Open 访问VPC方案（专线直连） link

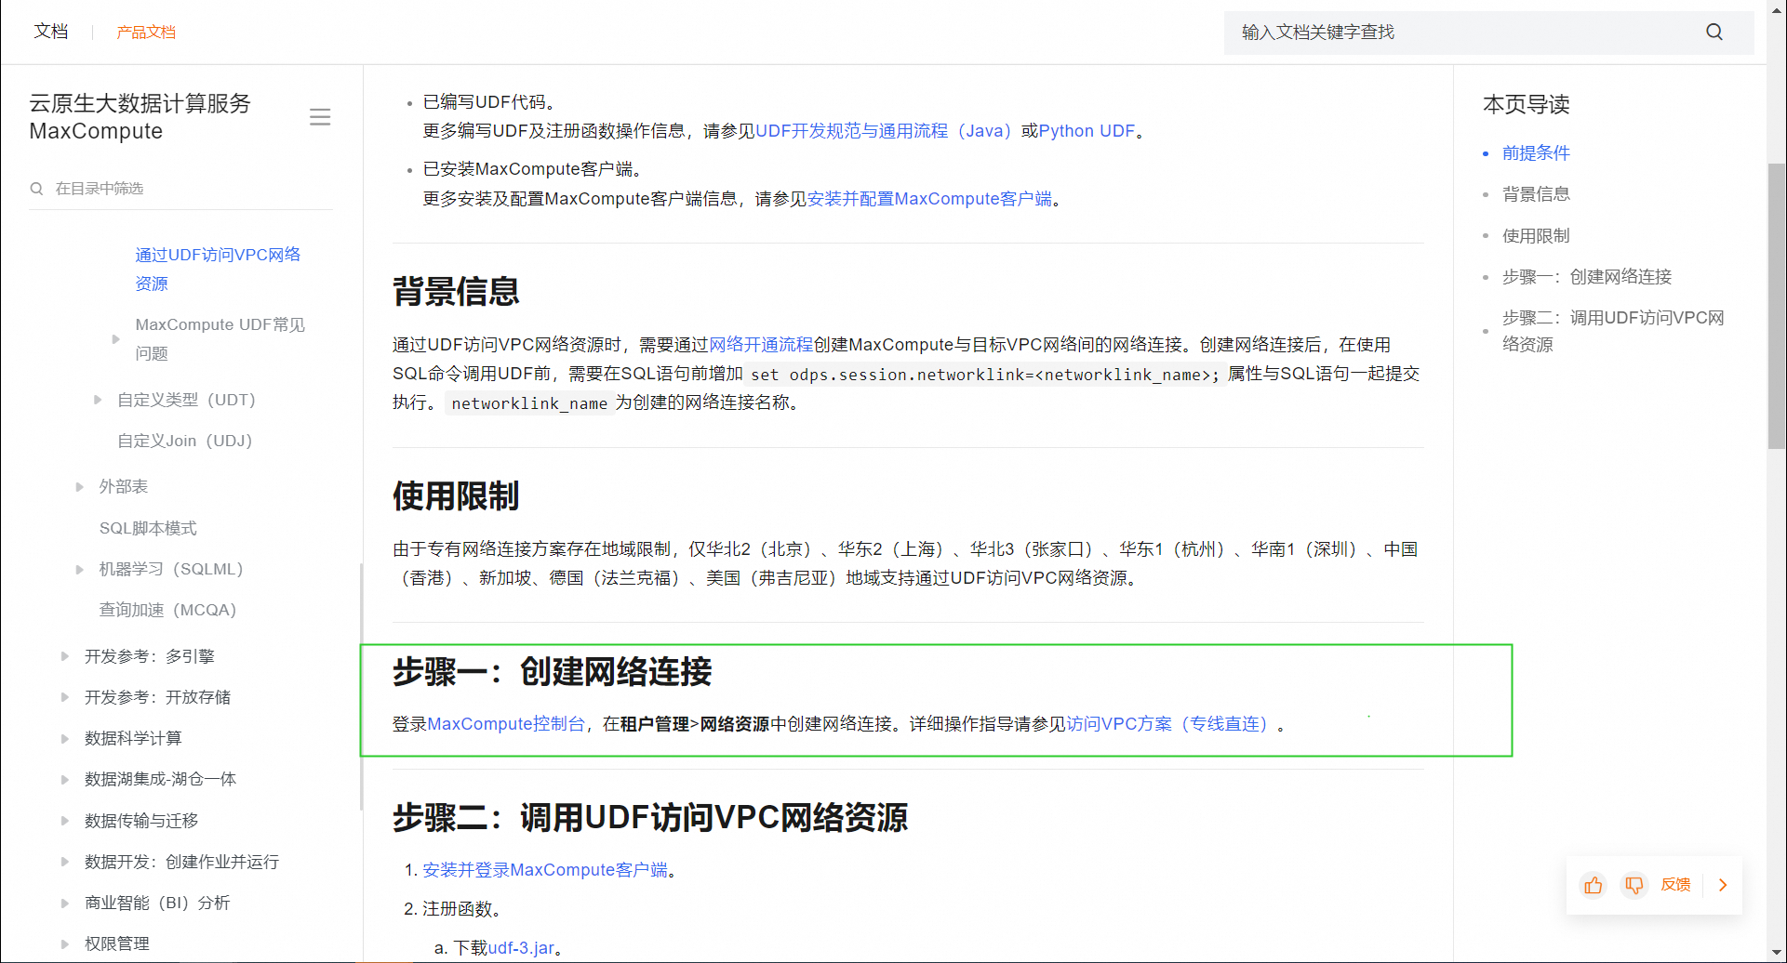[1170, 724]
